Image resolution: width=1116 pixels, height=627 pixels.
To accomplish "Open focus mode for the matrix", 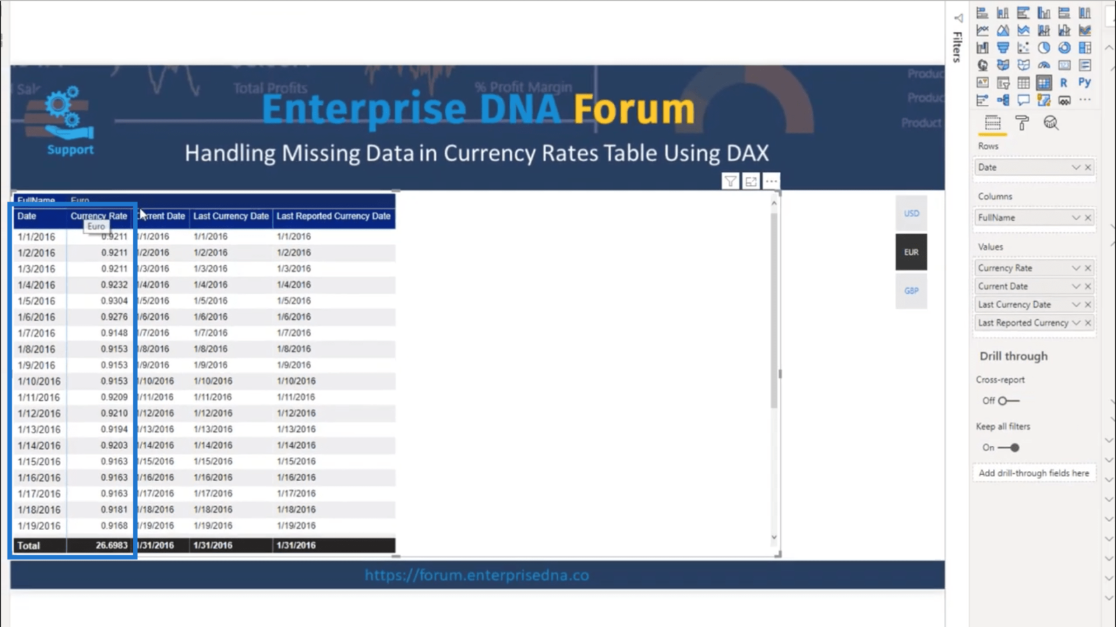I will [751, 181].
